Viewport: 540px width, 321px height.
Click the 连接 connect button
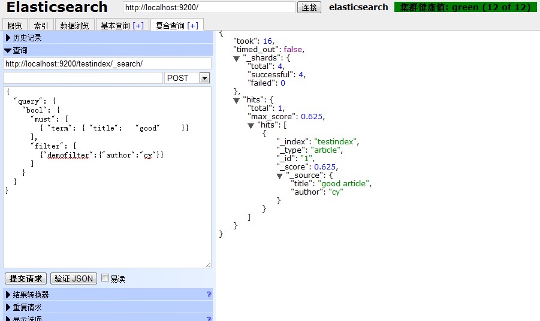[x=309, y=7]
